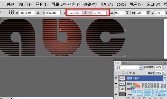This screenshot has height=99, width=167.
Task: Open the 视图(V) menu
Action: [136, 4]
